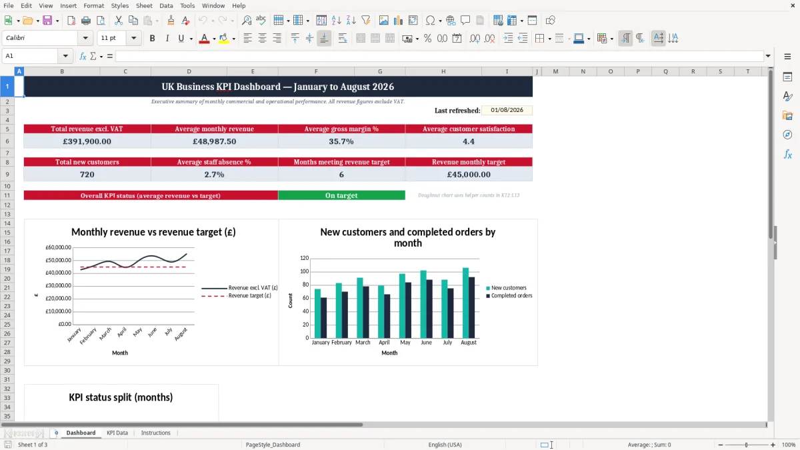This screenshot has height=450, width=800.
Task: Apply red Font Color swatch
Action: pos(204,39)
